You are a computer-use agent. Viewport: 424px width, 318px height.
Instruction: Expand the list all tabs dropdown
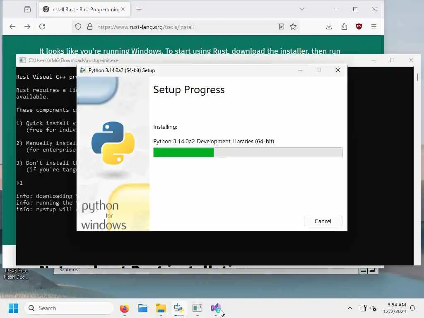[302, 9]
